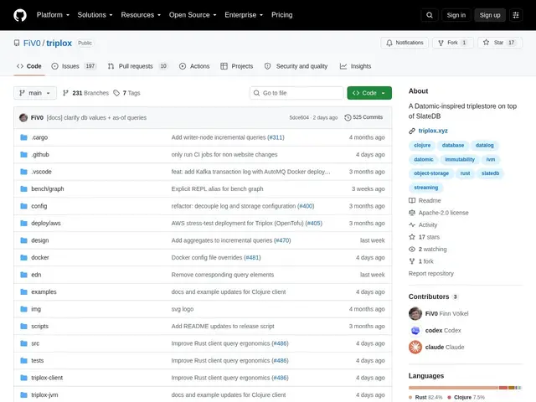Open the Insights tab
The width and height of the screenshot is (536, 402).
[355, 66]
